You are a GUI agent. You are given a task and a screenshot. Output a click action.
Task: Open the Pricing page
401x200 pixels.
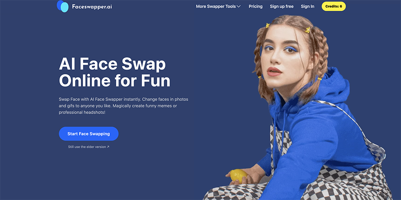point(255,6)
